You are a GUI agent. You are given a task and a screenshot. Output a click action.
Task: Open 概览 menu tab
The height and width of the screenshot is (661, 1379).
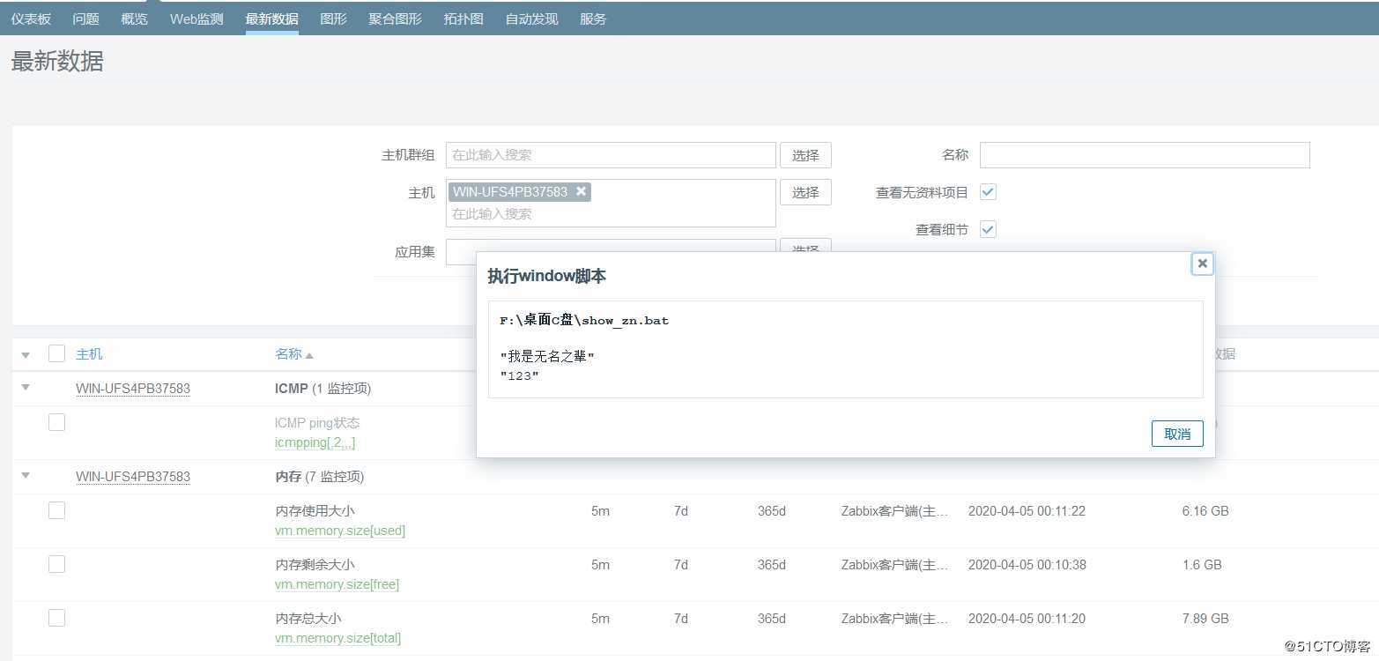tap(134, 19)
